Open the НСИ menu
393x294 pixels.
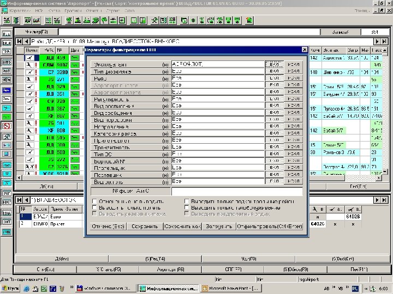pyautogui.click(x=39, y=11)
